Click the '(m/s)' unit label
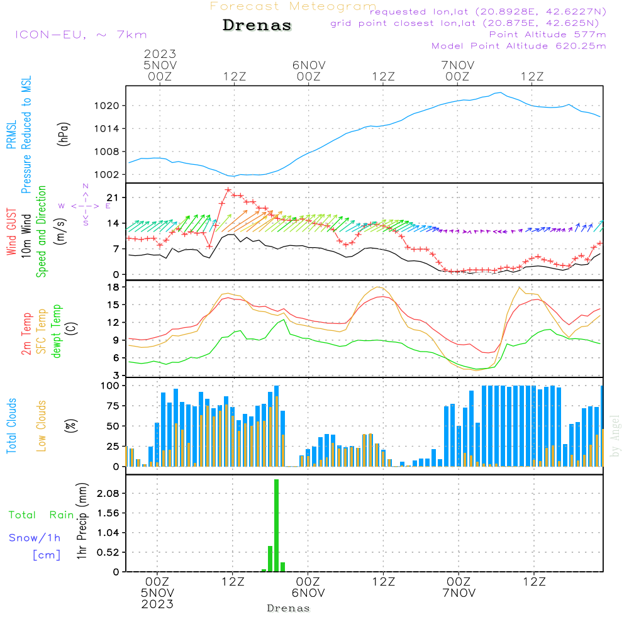Image resolution: width=629 pixels, height=629 pixels. (60, 231)
